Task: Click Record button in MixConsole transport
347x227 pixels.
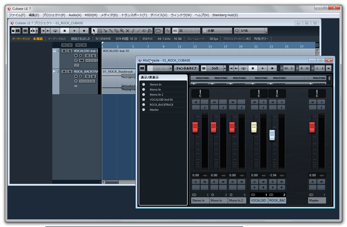Action: [272, 68]
